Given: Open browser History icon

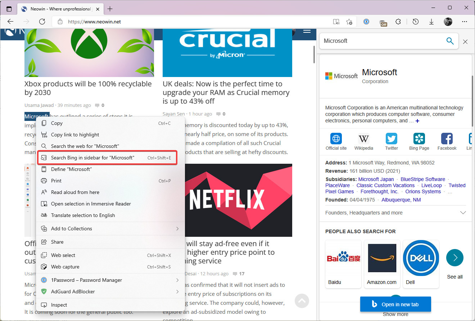Looking at the screenshot, I should tap(416, 22).
